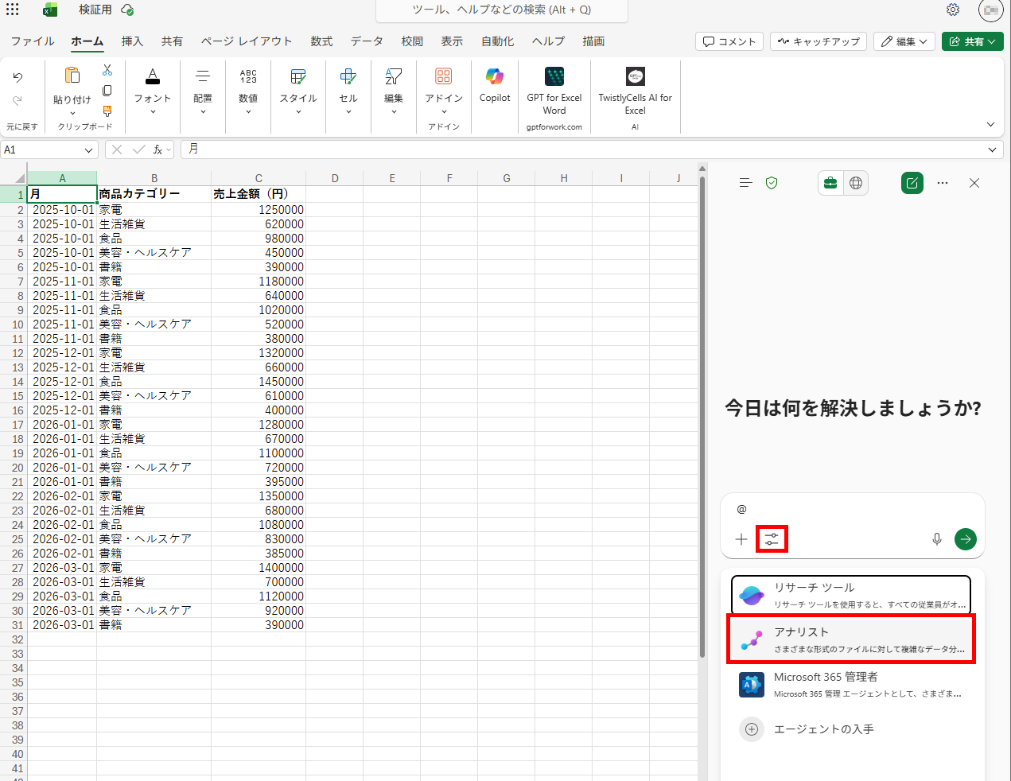
Task: Start a new Copilot chat
Action: [912, 183]
